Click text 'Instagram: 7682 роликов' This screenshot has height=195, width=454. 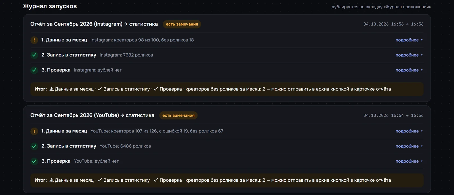[x=126, y=55]
